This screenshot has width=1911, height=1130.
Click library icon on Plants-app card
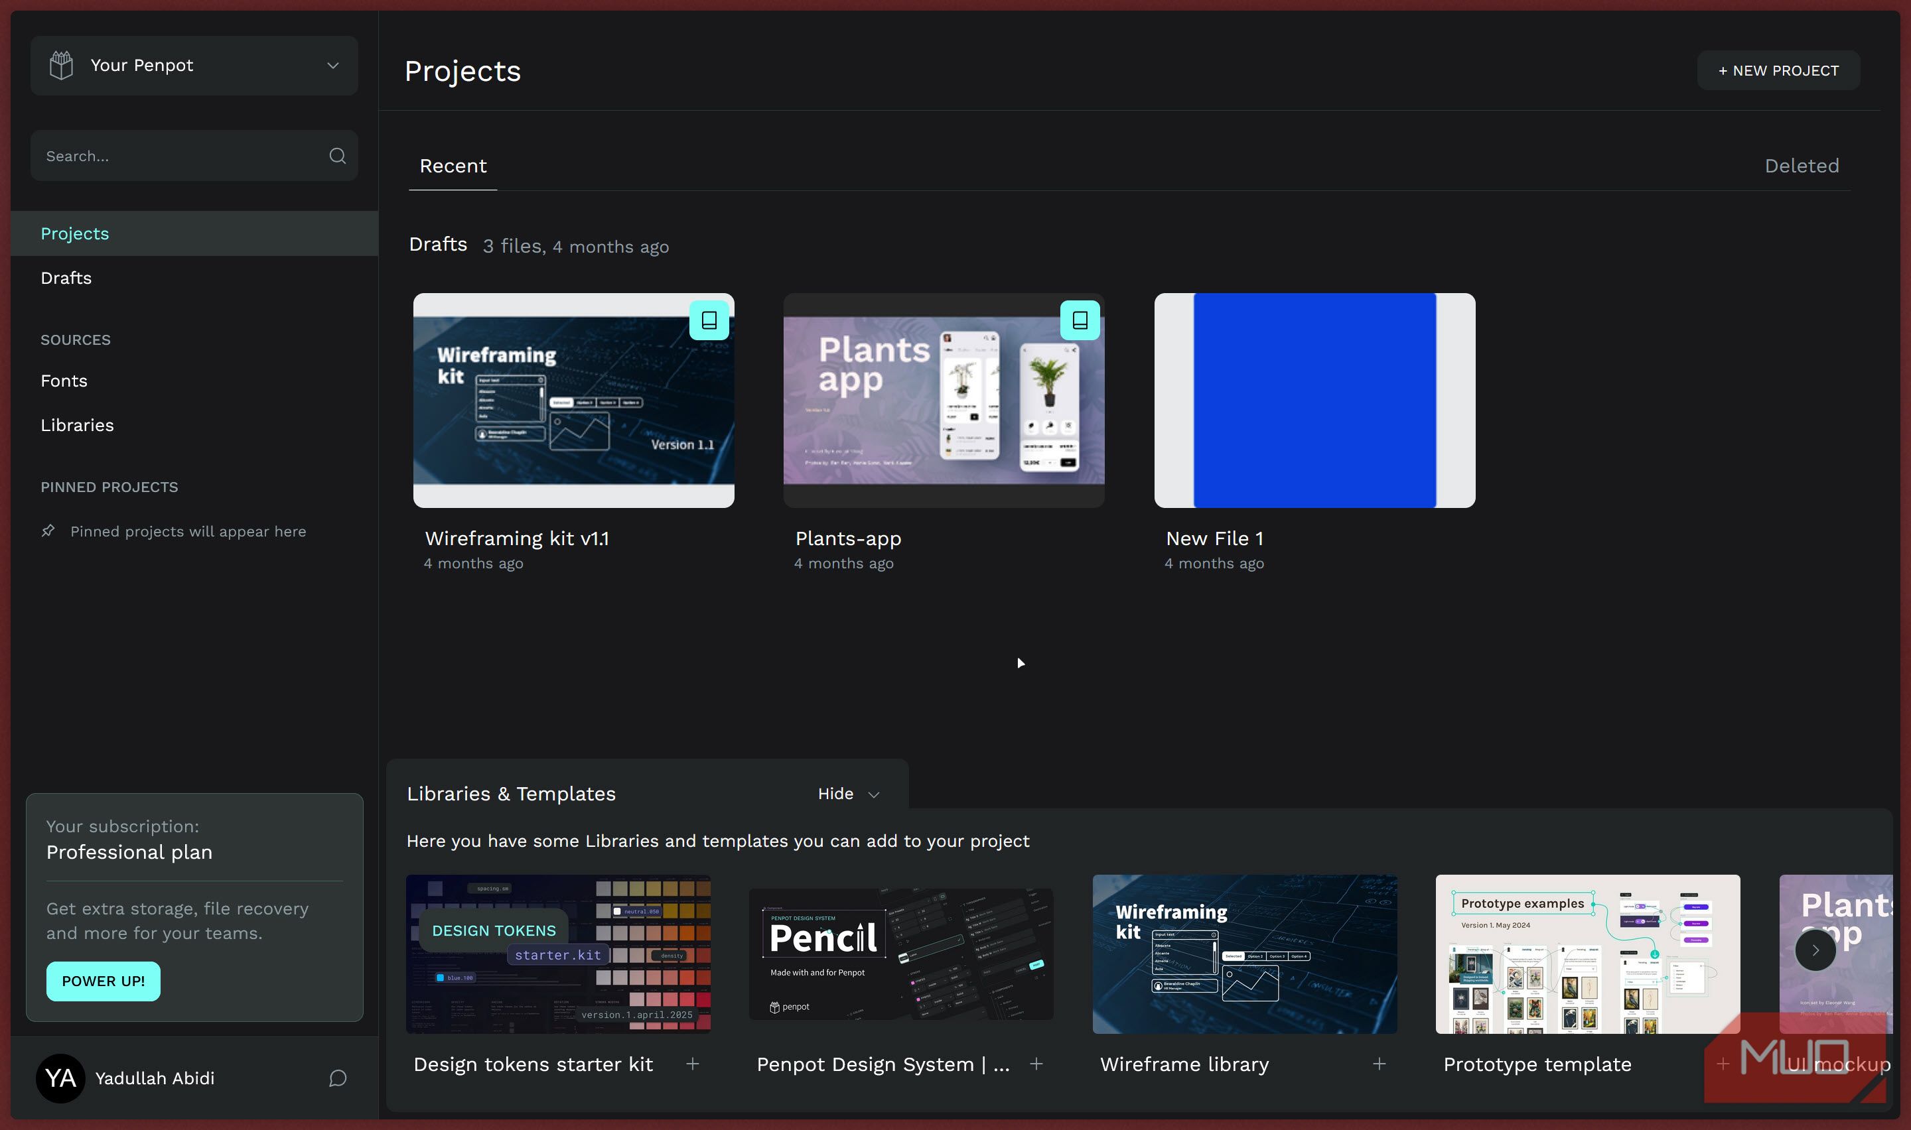(1080, 320)
